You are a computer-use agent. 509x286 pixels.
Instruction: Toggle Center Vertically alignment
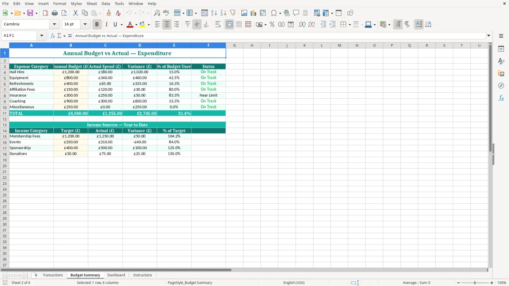[x=197, y=25]
